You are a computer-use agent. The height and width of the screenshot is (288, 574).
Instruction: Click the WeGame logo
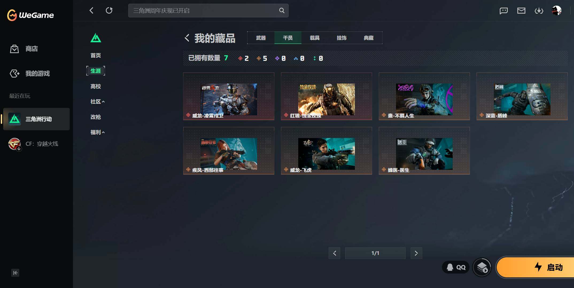pyautogui.click(x=30, y=15)
